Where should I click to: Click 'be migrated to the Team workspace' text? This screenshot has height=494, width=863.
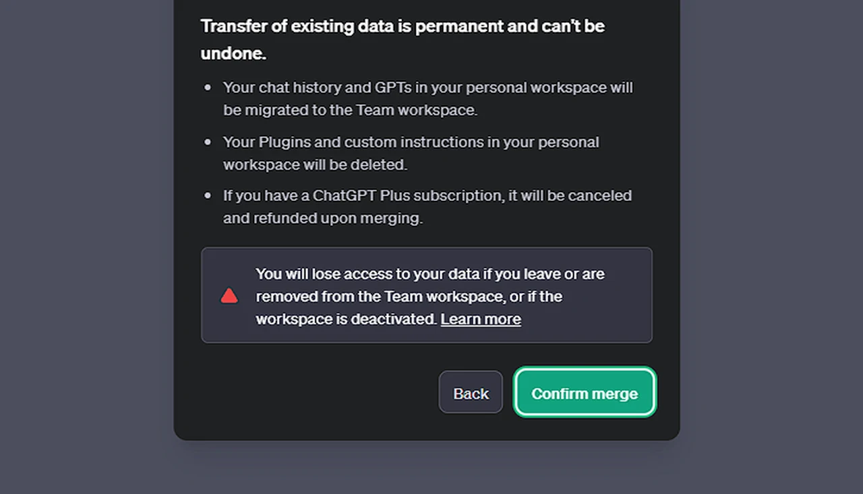(351, 111)
